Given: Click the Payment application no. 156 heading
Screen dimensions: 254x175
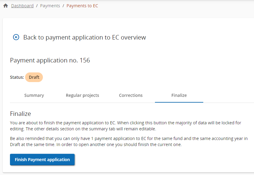Looking at the screenshot, I should point(50,60).
